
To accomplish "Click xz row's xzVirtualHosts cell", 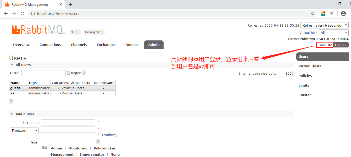I will pos(71,93).
